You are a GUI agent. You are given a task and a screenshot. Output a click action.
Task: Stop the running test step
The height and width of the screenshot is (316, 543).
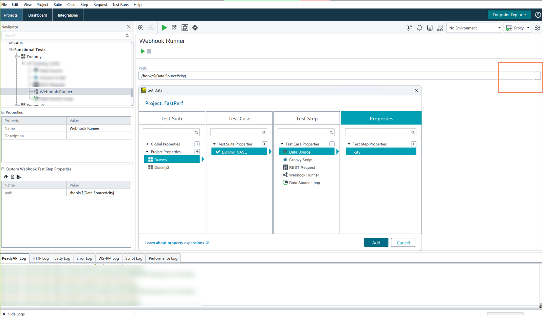coord(149,51)
